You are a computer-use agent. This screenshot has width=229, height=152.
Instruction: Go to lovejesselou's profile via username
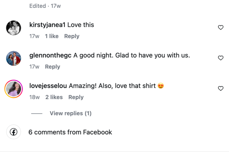pos(48,86)
